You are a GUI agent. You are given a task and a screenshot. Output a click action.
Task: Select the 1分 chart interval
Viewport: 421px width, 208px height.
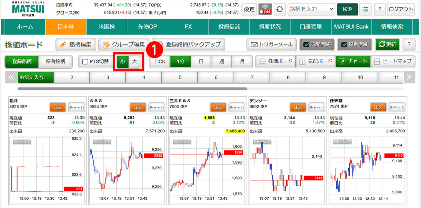tap(181, 61)
